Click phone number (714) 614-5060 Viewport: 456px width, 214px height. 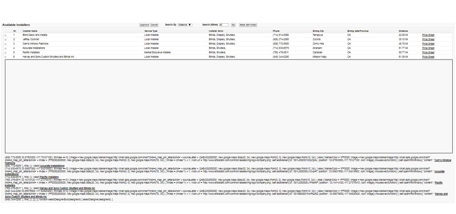281,35
